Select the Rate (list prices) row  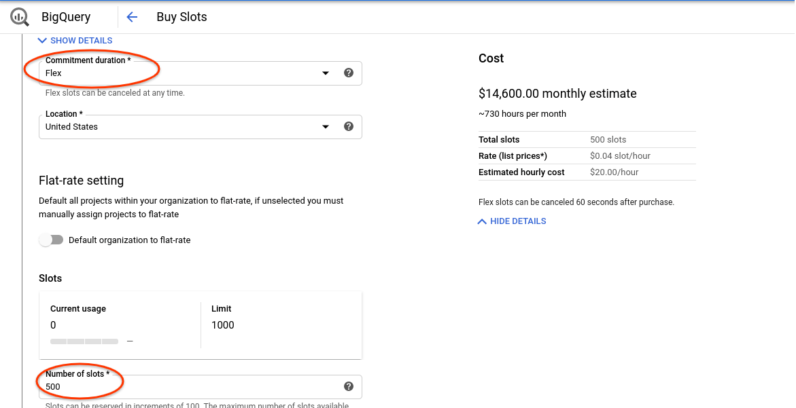(587, 155)
